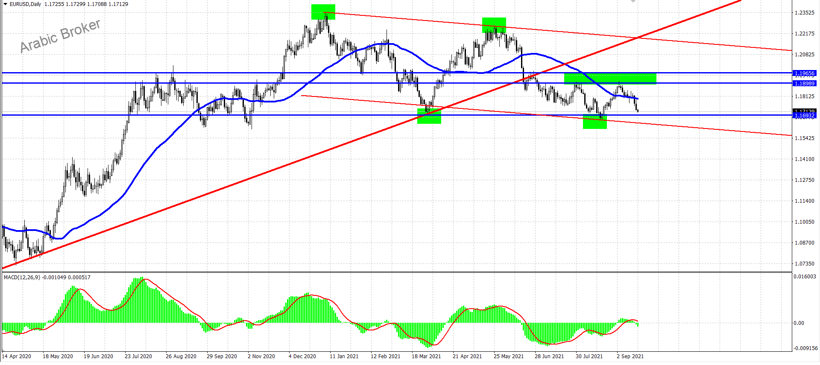
Task: Select the green rectangle at the August 2021 low
Action: [x=595, y=122]
